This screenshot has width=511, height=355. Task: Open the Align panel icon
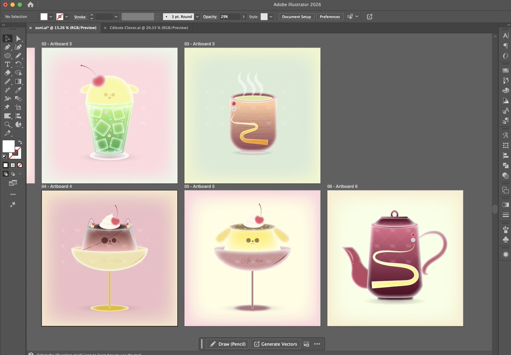point(505,155)
